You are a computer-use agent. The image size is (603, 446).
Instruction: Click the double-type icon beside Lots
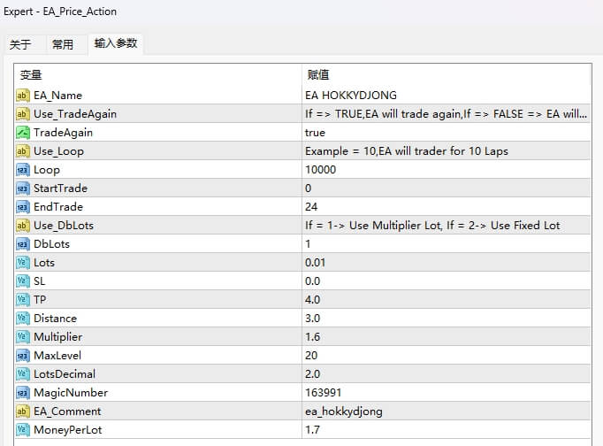pos(23,263)
